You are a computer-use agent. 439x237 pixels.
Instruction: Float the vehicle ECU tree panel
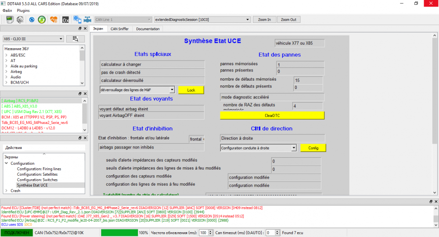click(80, 28)
